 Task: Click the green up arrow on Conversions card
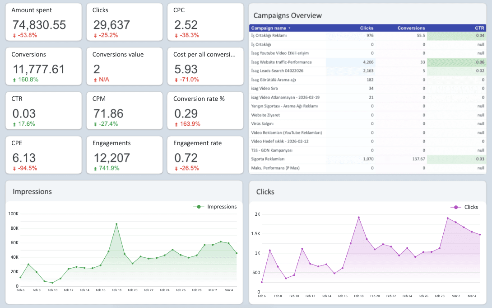point(14,79)
